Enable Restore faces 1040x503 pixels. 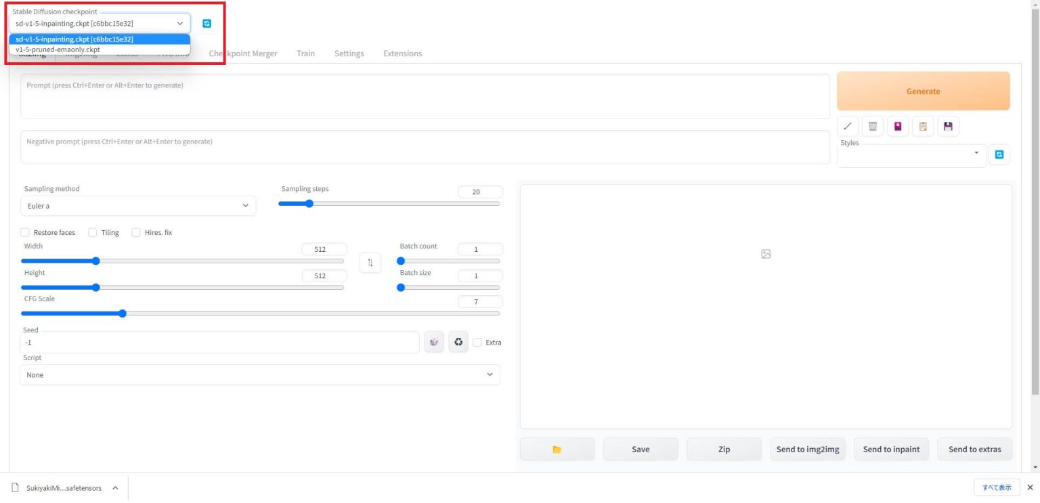(x=25, y=232)
